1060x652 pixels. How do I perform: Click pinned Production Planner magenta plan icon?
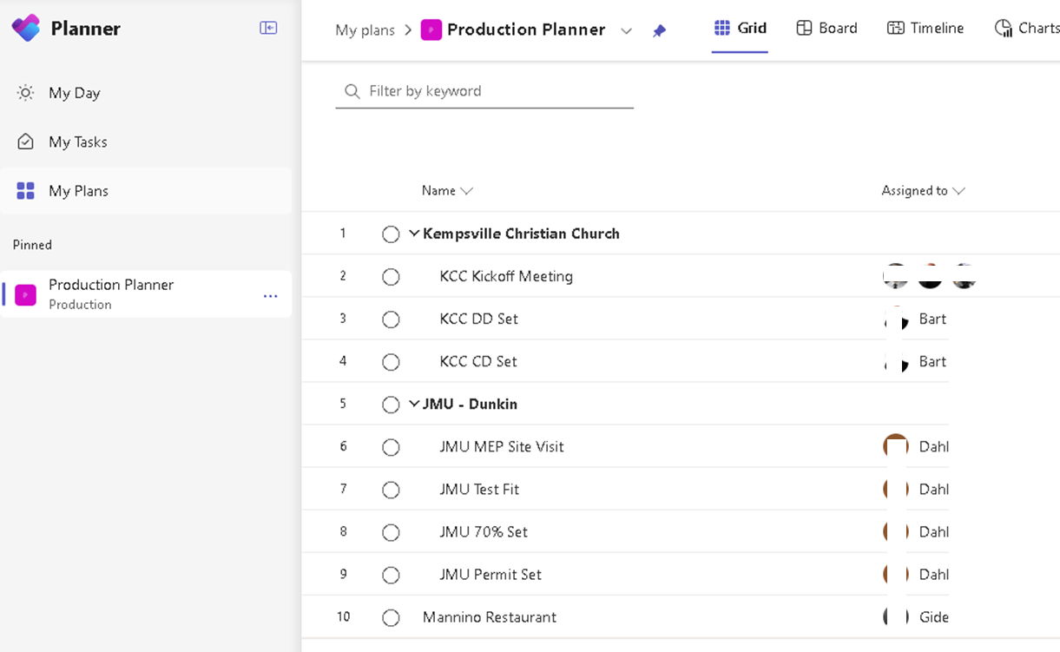(x=26, y=294)
